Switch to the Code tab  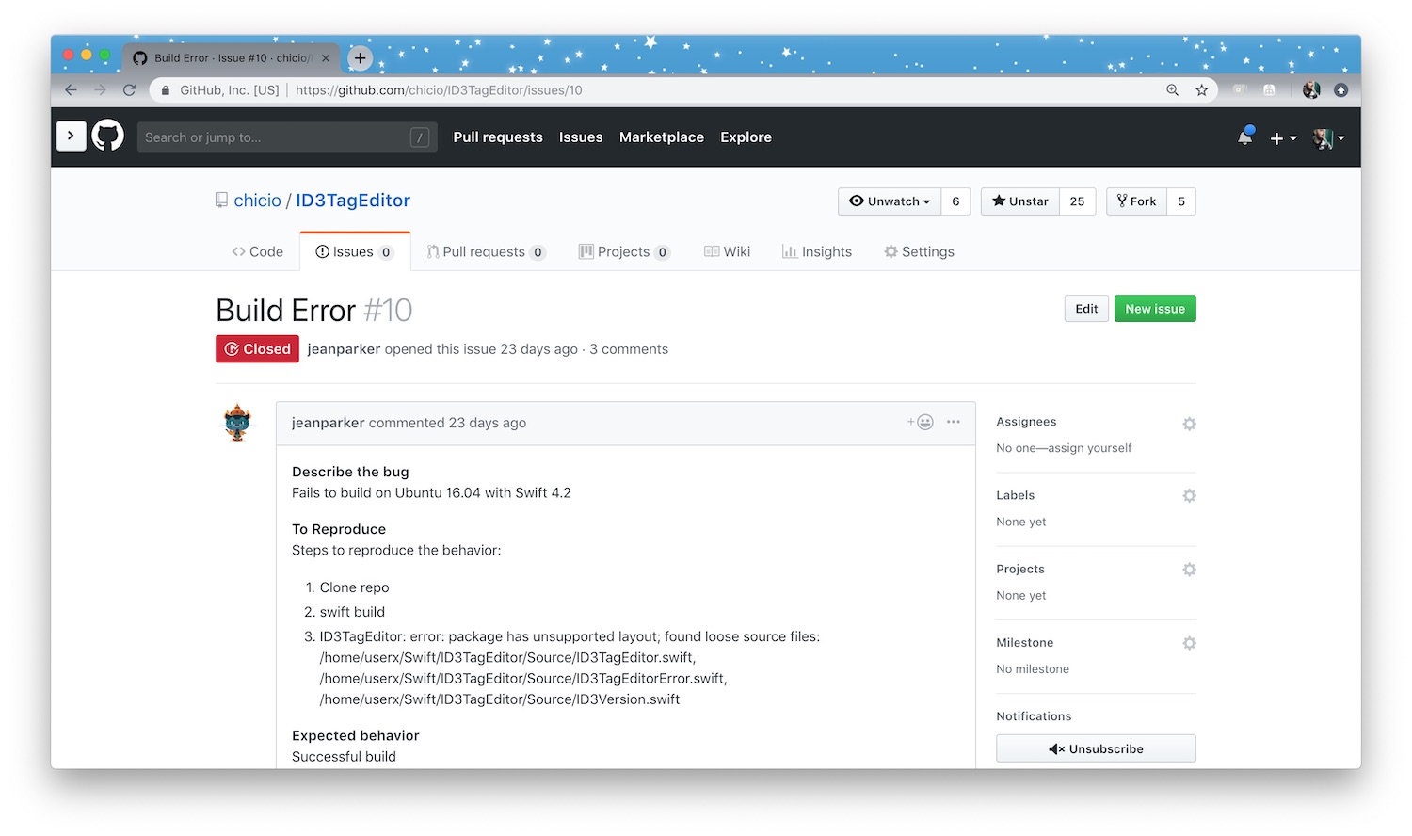point(257,251)
